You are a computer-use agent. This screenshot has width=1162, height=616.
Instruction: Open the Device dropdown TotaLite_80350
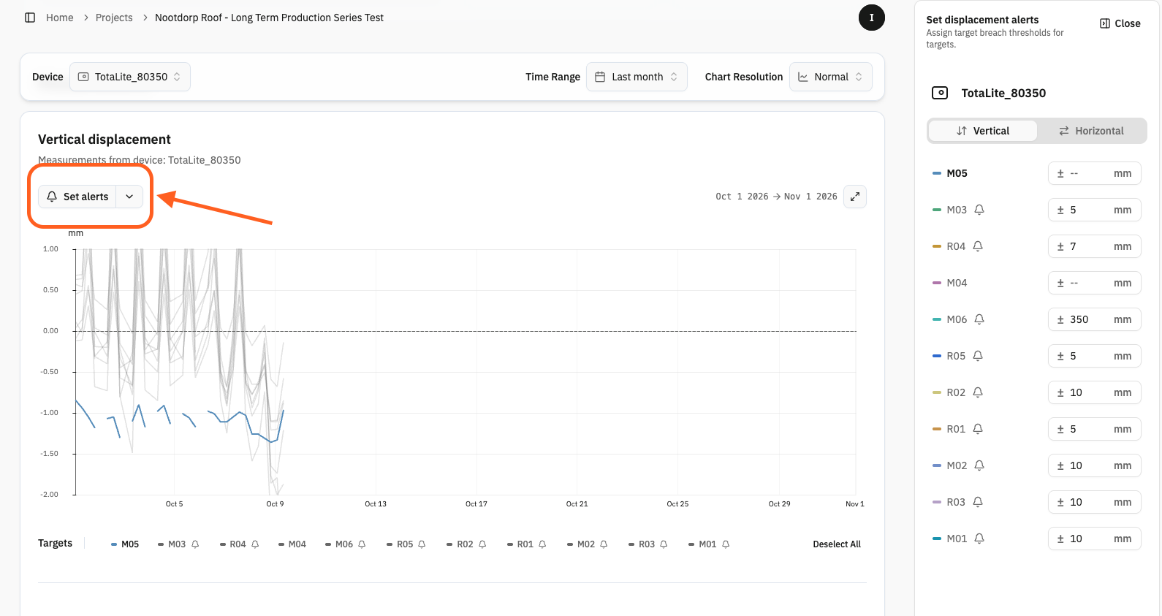130,77
